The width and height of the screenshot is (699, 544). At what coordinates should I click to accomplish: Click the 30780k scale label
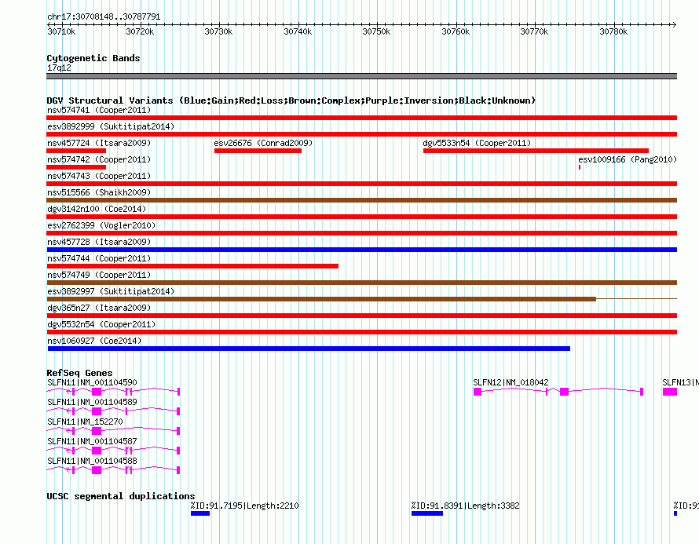tap(613, 31)
